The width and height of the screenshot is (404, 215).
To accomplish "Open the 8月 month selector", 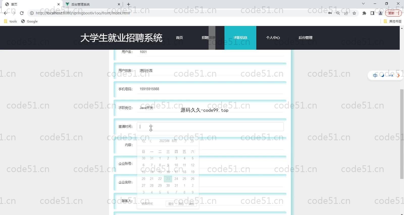I will pyautogui.click(x=174, y=141).
